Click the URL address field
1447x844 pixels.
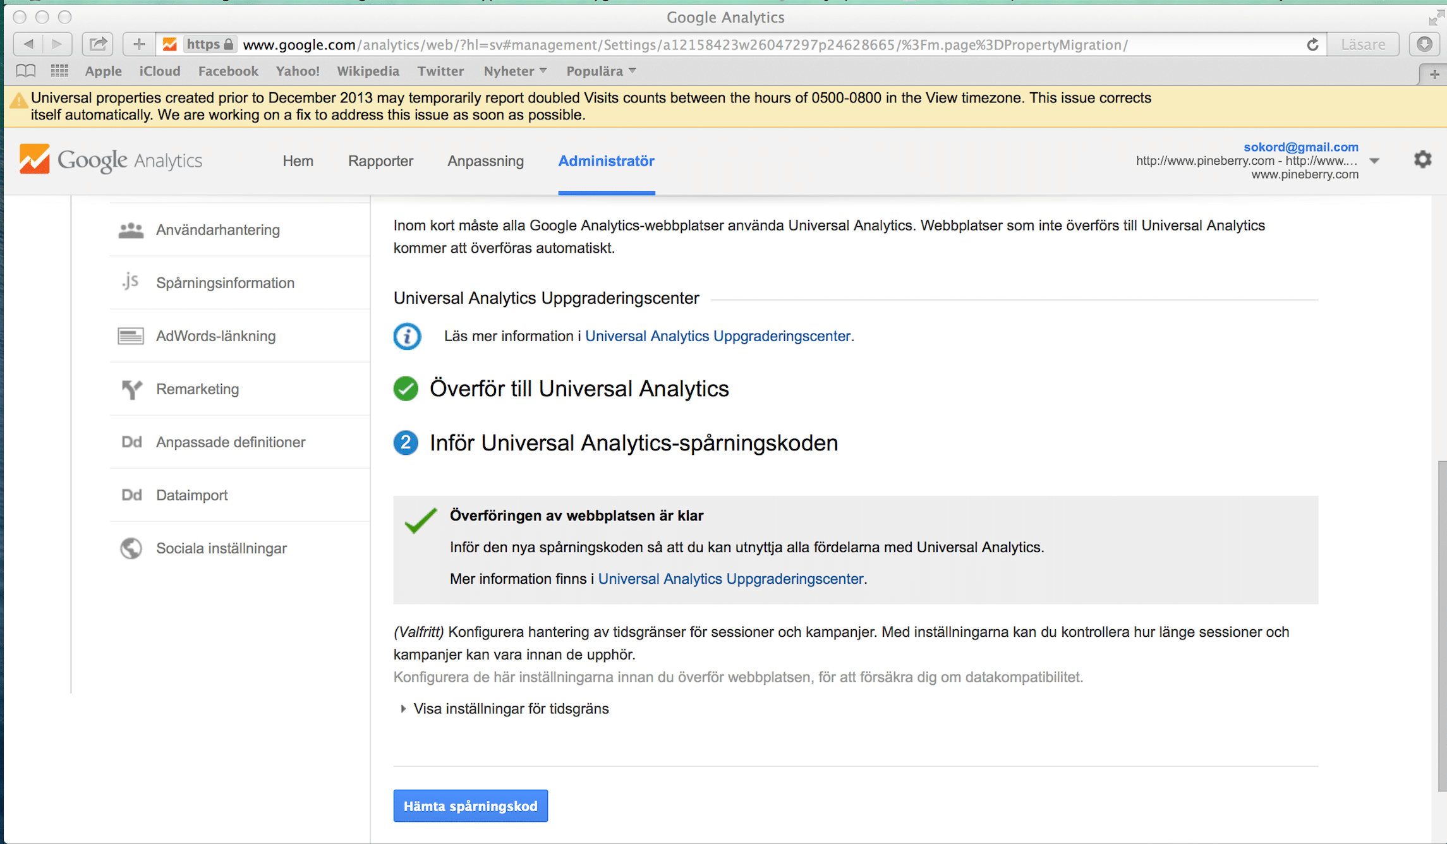click(x=741, y=44)
